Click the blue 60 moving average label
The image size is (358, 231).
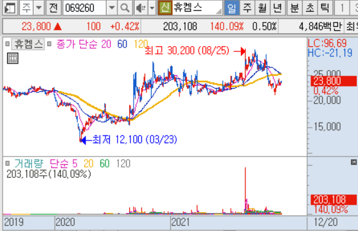click(x=122, y=44)
